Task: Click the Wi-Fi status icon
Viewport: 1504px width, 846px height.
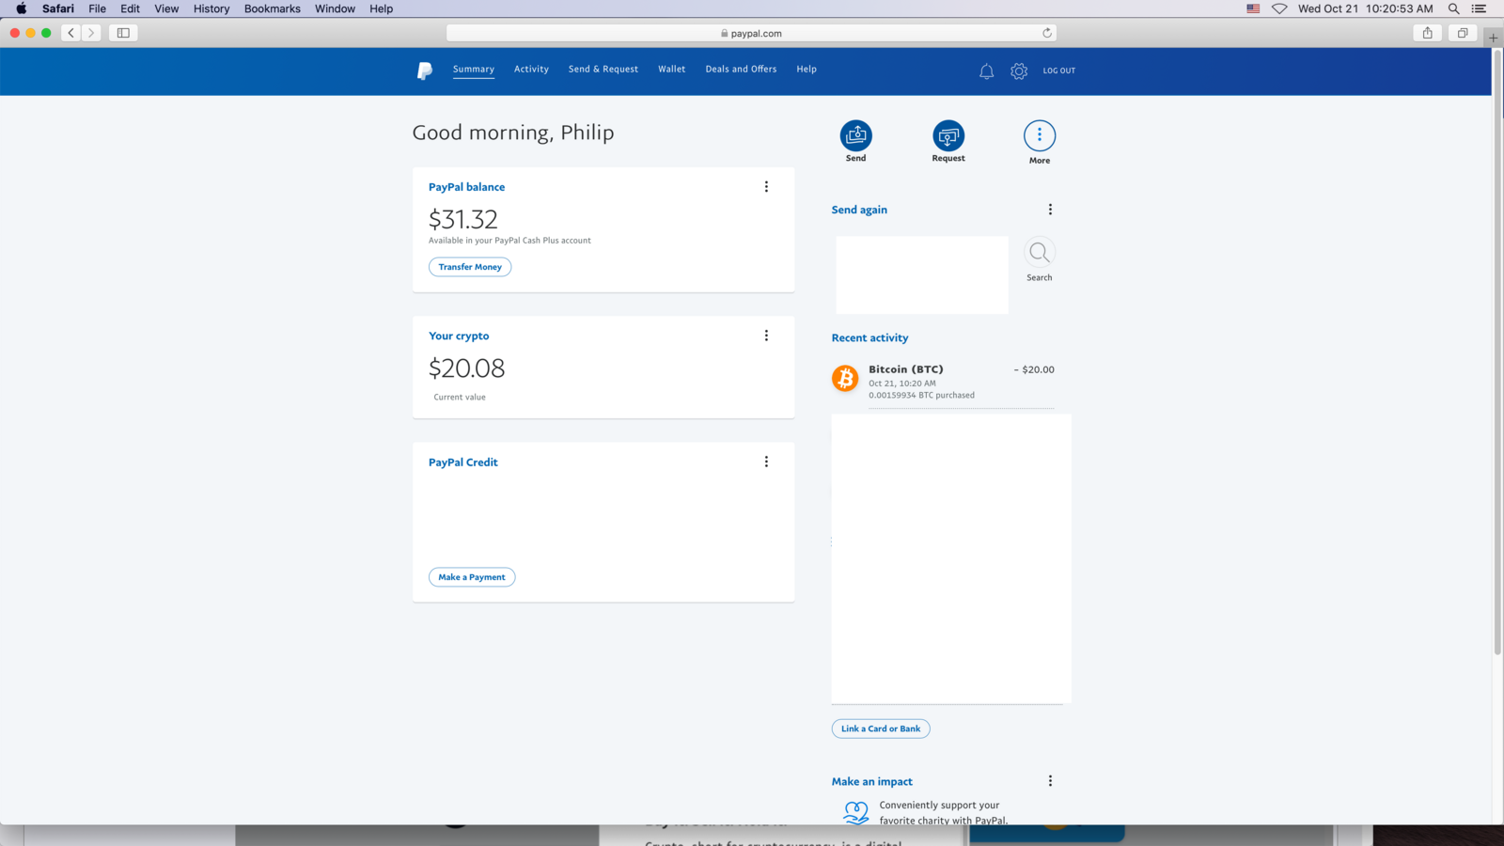Action: tap(1279, 8)
